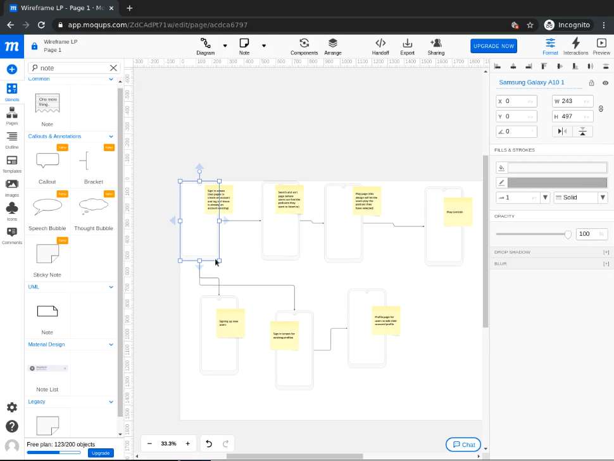Expand the Drop Shadow section
614x461 pixels.
[606, 252]
